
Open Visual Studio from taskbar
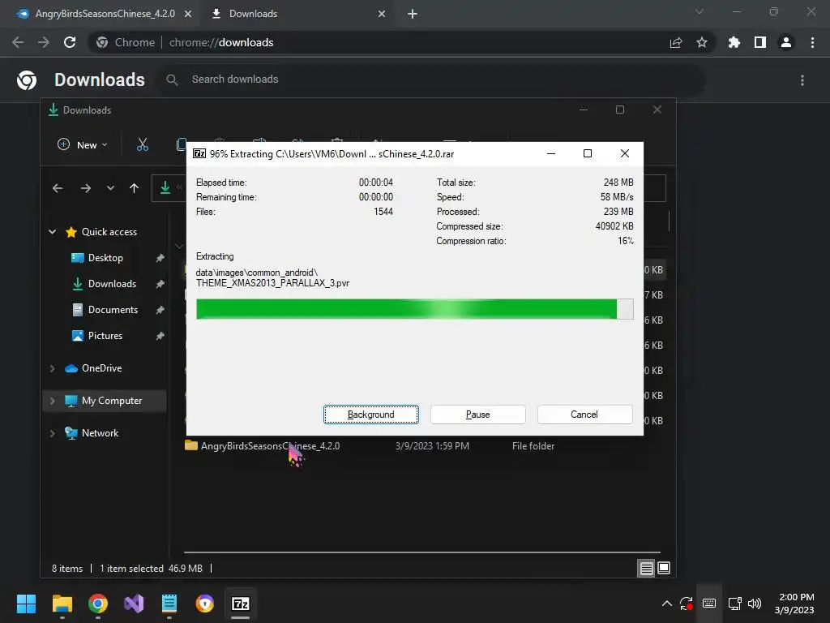134,604
